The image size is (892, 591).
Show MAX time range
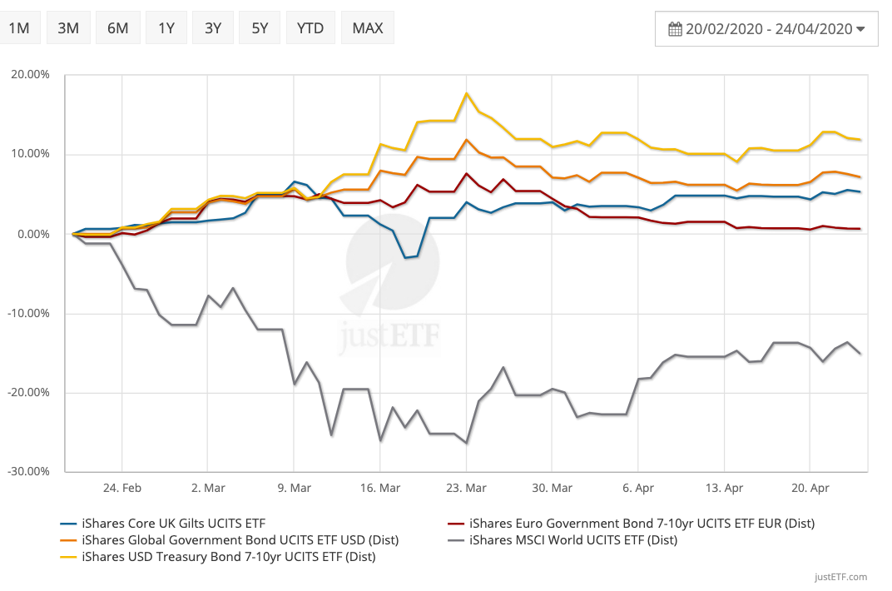pos(367,28)
